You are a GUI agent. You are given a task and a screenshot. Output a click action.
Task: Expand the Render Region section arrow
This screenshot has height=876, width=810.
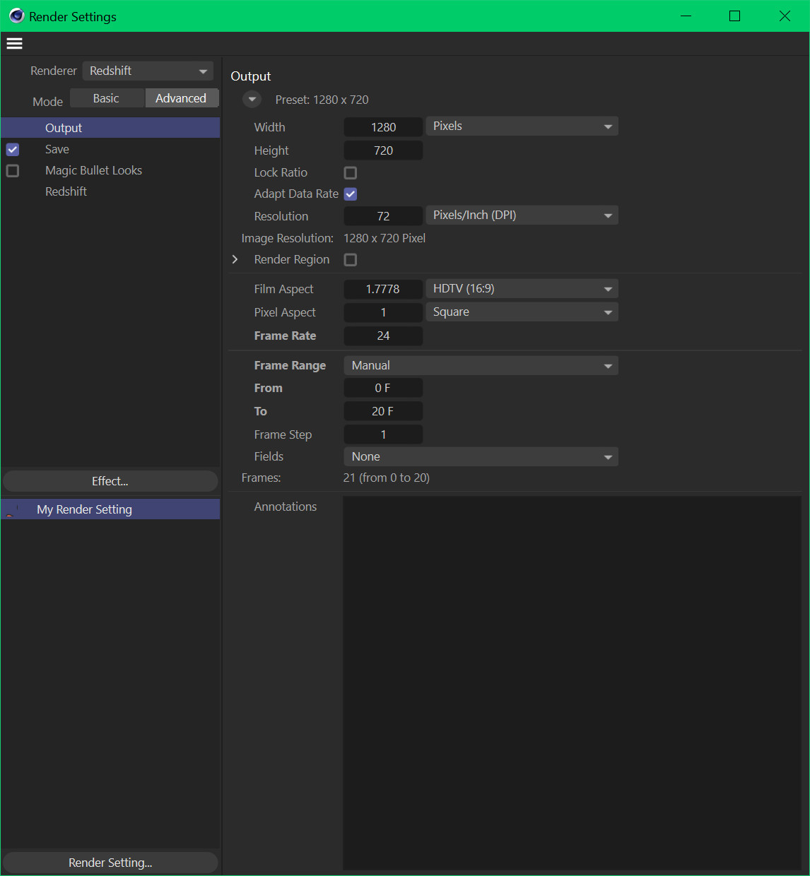(x=235, y=259)
